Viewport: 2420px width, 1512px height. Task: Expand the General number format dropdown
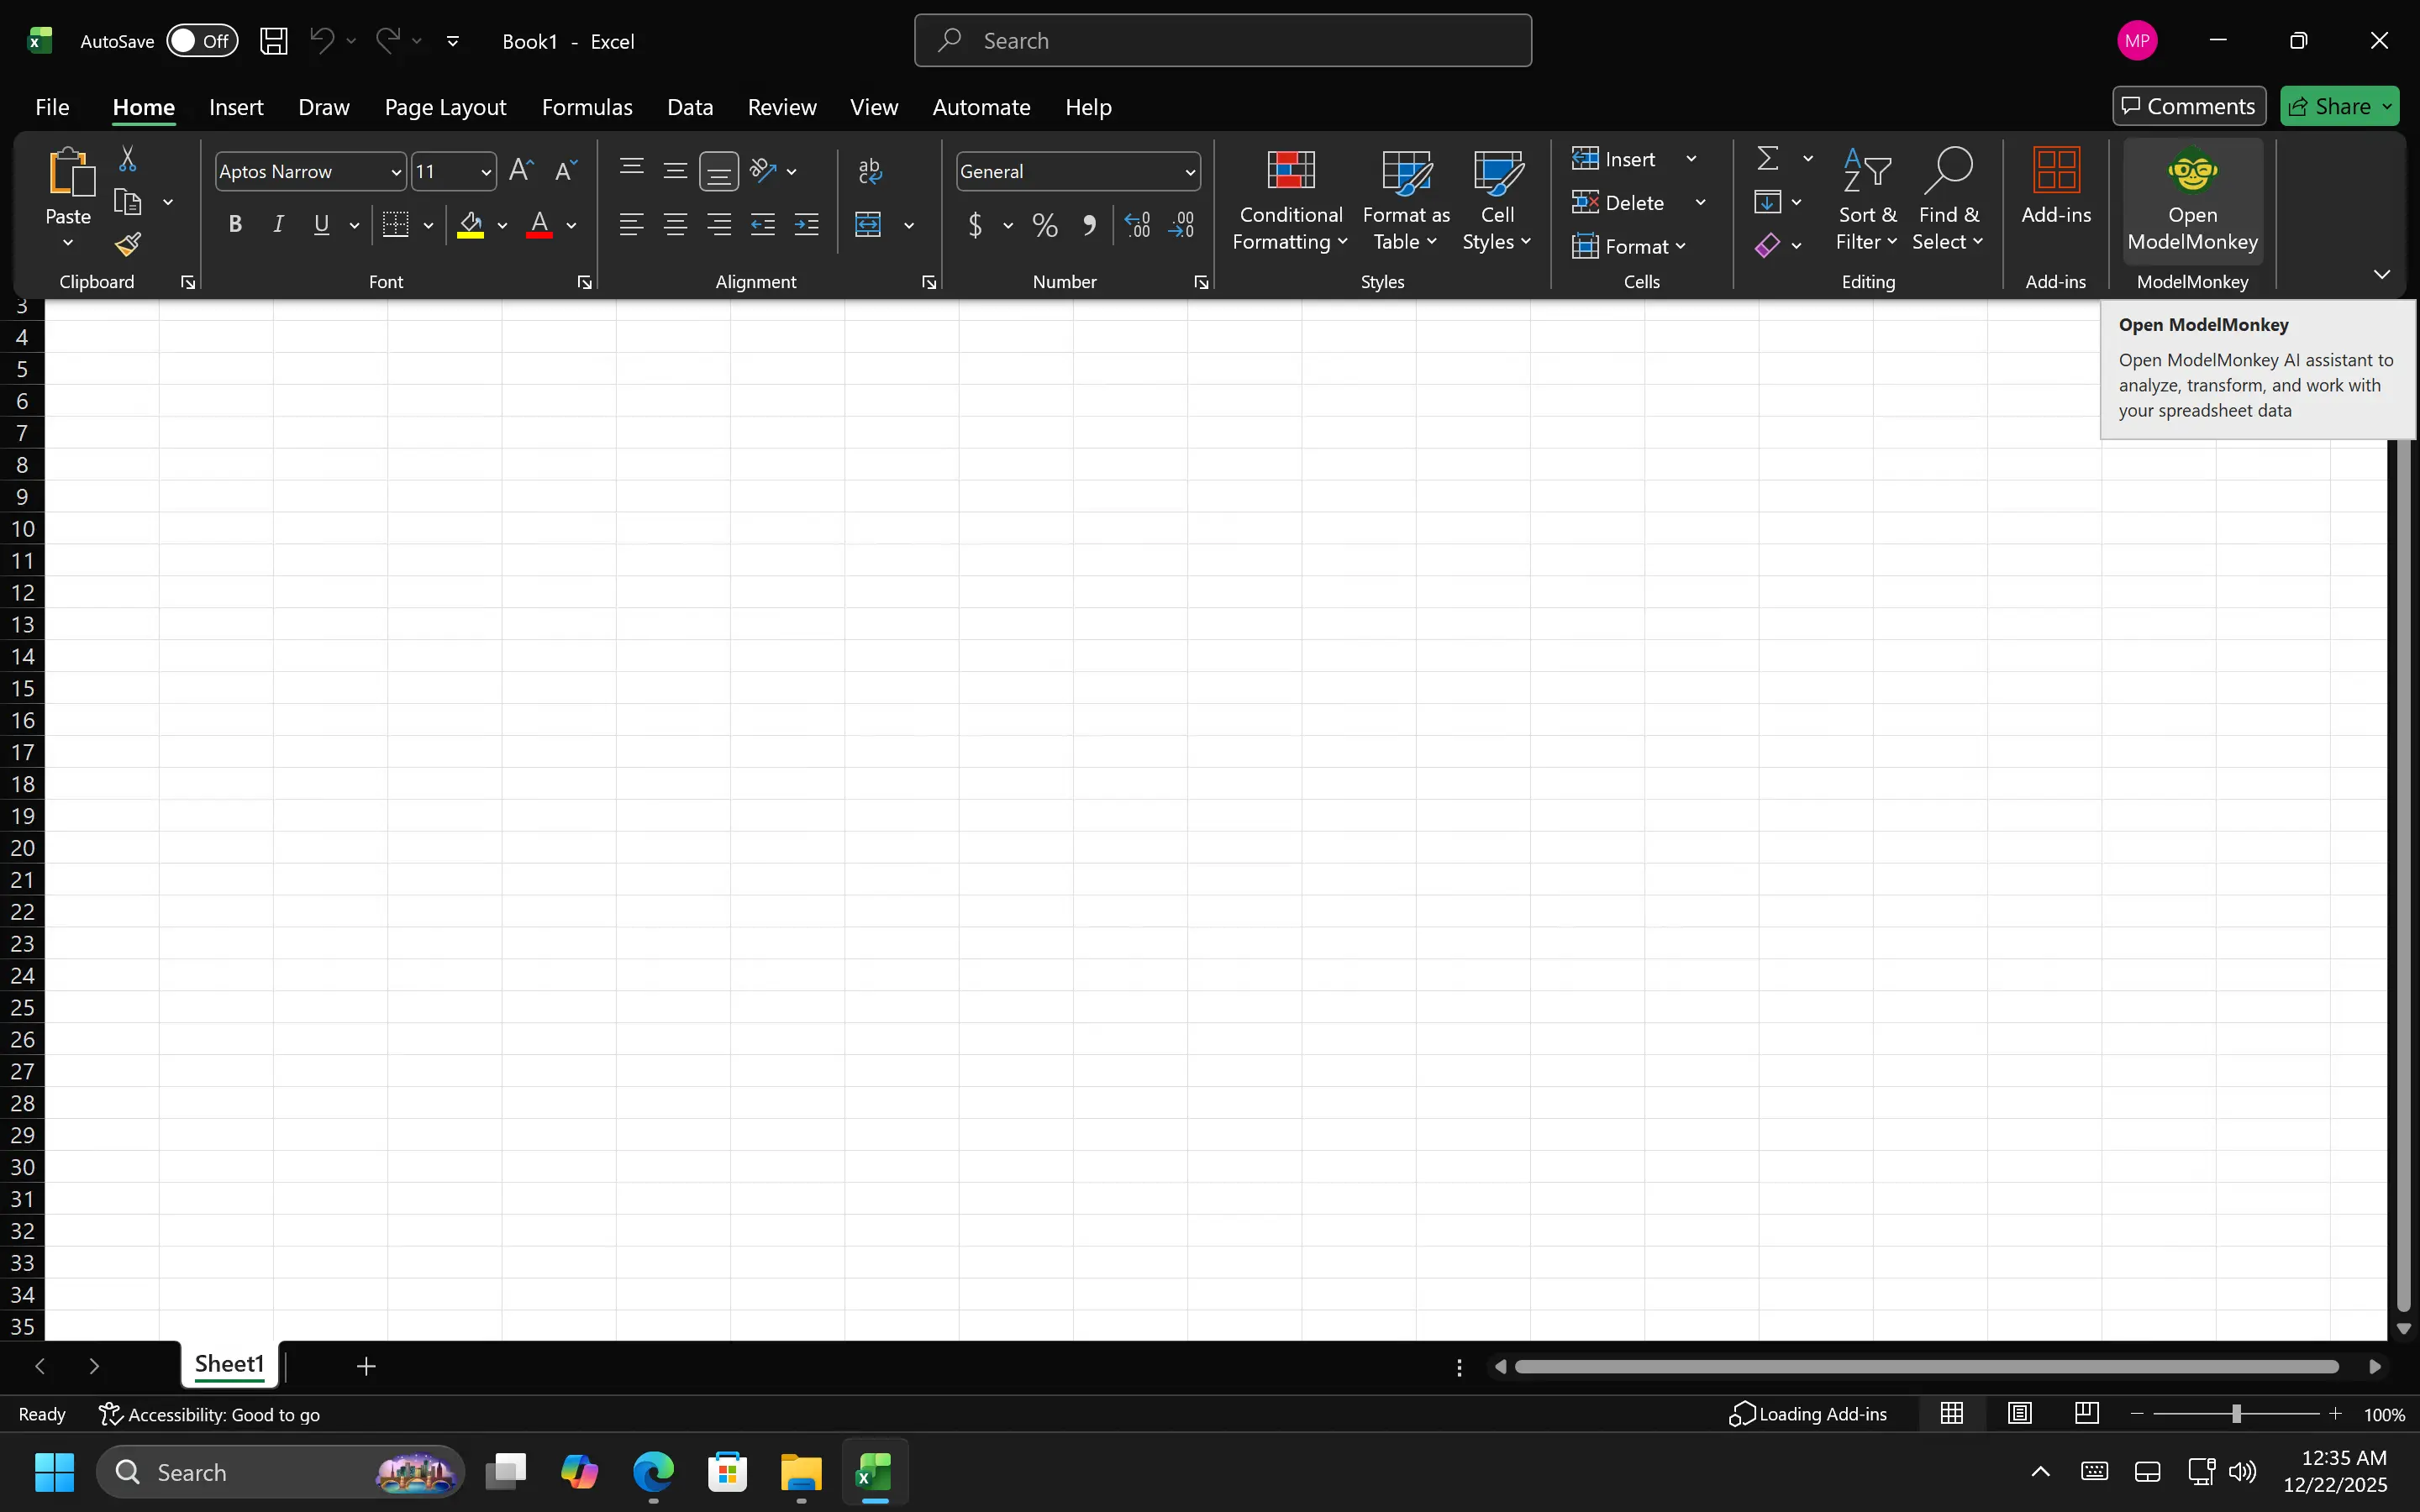(x=1190, y=172)
